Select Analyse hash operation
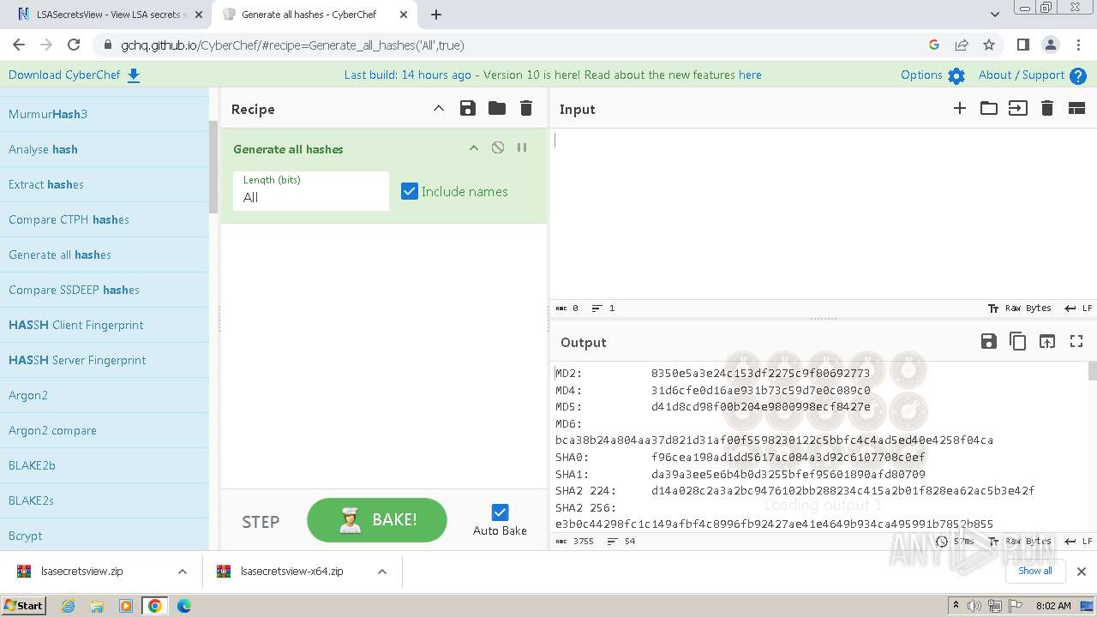This screenshot has height=617, width=1097. point(105,149)
